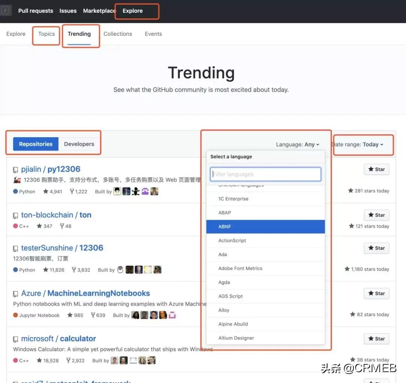Select the Explore sub-navigation tab
This screenshot has height=383, width=406.
16,34
